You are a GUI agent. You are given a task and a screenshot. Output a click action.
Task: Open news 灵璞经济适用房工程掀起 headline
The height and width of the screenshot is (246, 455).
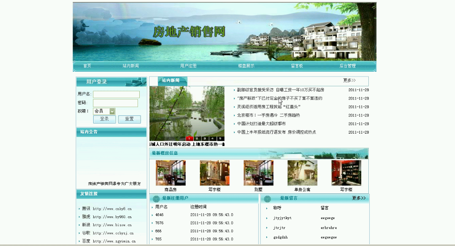[268, 107]
